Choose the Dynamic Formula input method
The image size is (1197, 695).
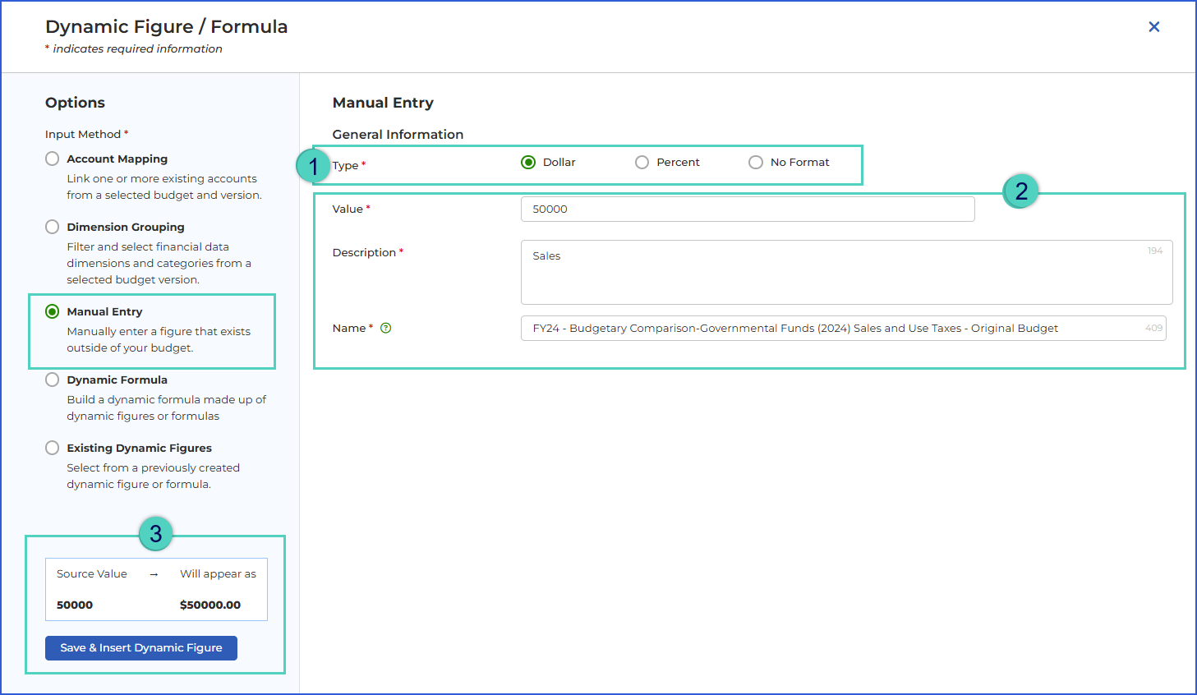tap(52, 380)
